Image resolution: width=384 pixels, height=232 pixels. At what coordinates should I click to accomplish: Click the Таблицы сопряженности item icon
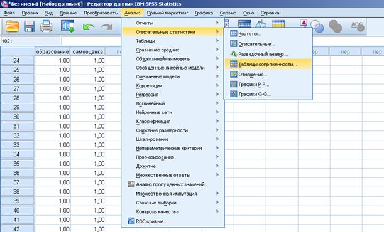pyautogui.click(x=234, y=64)
